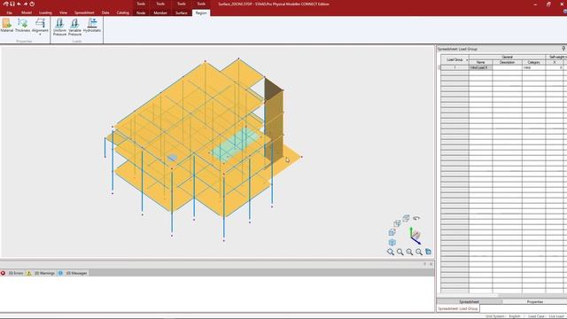
Task: Click the home icon in the title bar
Action: [6, 4]
